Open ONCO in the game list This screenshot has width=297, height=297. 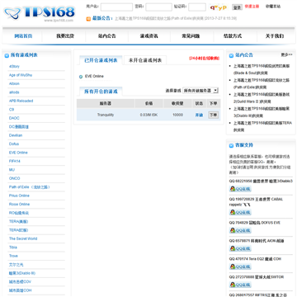pyautogui.click(x=14, y=178)
